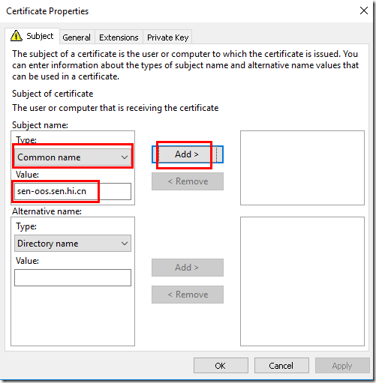This screenshot has height=383, width=376.
Task: Click the Directory name chevron arrow
Action: coord(125,244)
